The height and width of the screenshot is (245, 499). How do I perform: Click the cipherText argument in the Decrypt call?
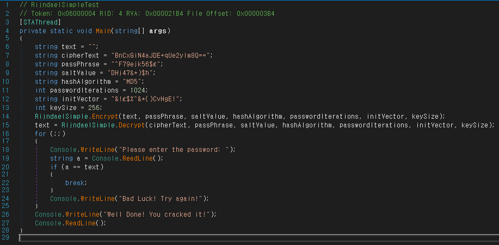click(168, 125)
